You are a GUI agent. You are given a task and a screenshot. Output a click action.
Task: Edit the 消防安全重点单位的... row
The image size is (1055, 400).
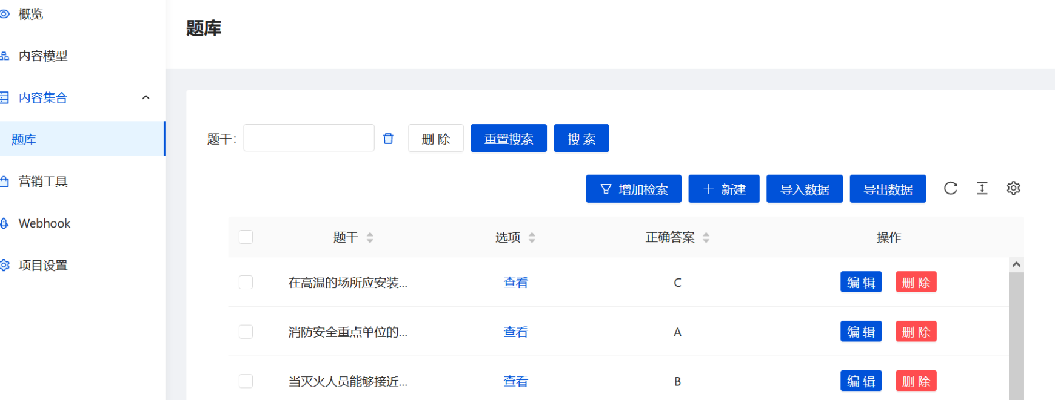click(x=861, y=332)
